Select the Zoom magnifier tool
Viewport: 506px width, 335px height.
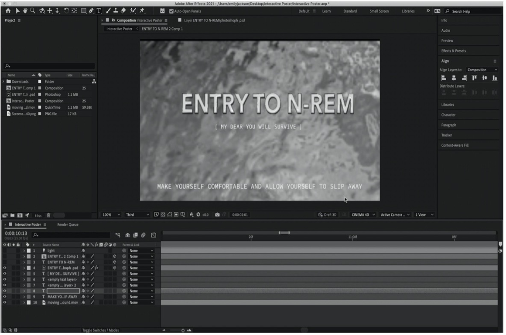(33, 11)
